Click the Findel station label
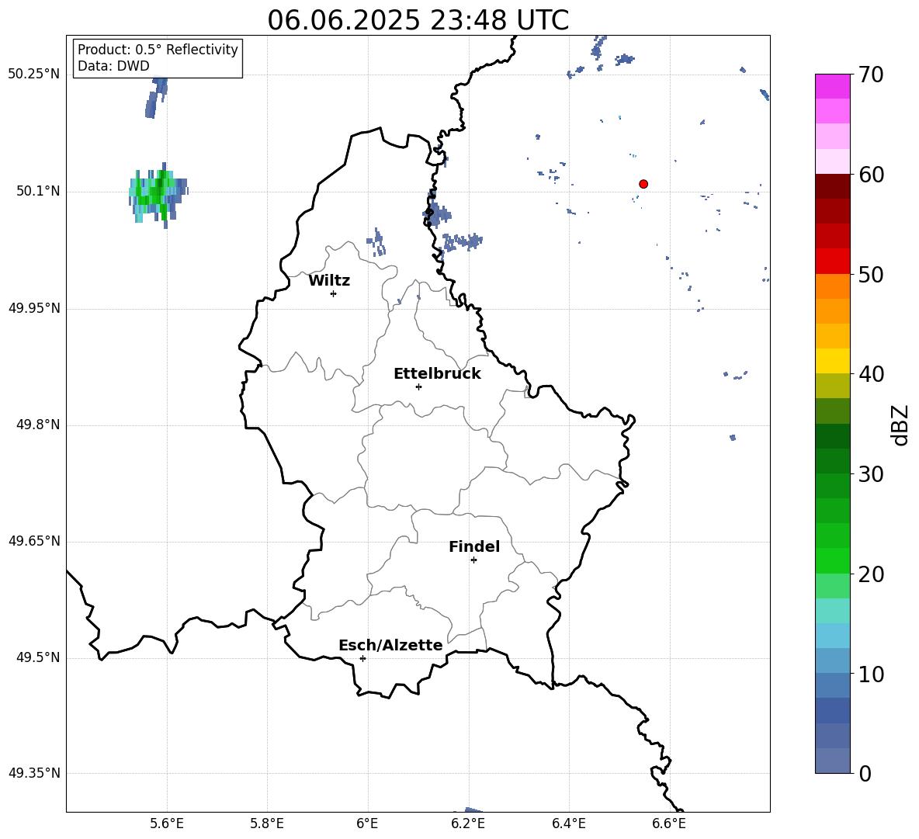 [x=474, y=546]
